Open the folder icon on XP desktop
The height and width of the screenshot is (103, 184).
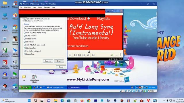pos(24,78)
